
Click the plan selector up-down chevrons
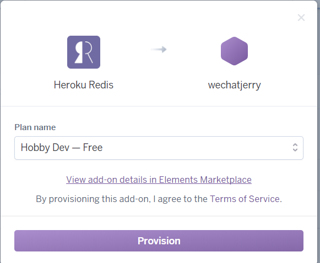[295, 148]
